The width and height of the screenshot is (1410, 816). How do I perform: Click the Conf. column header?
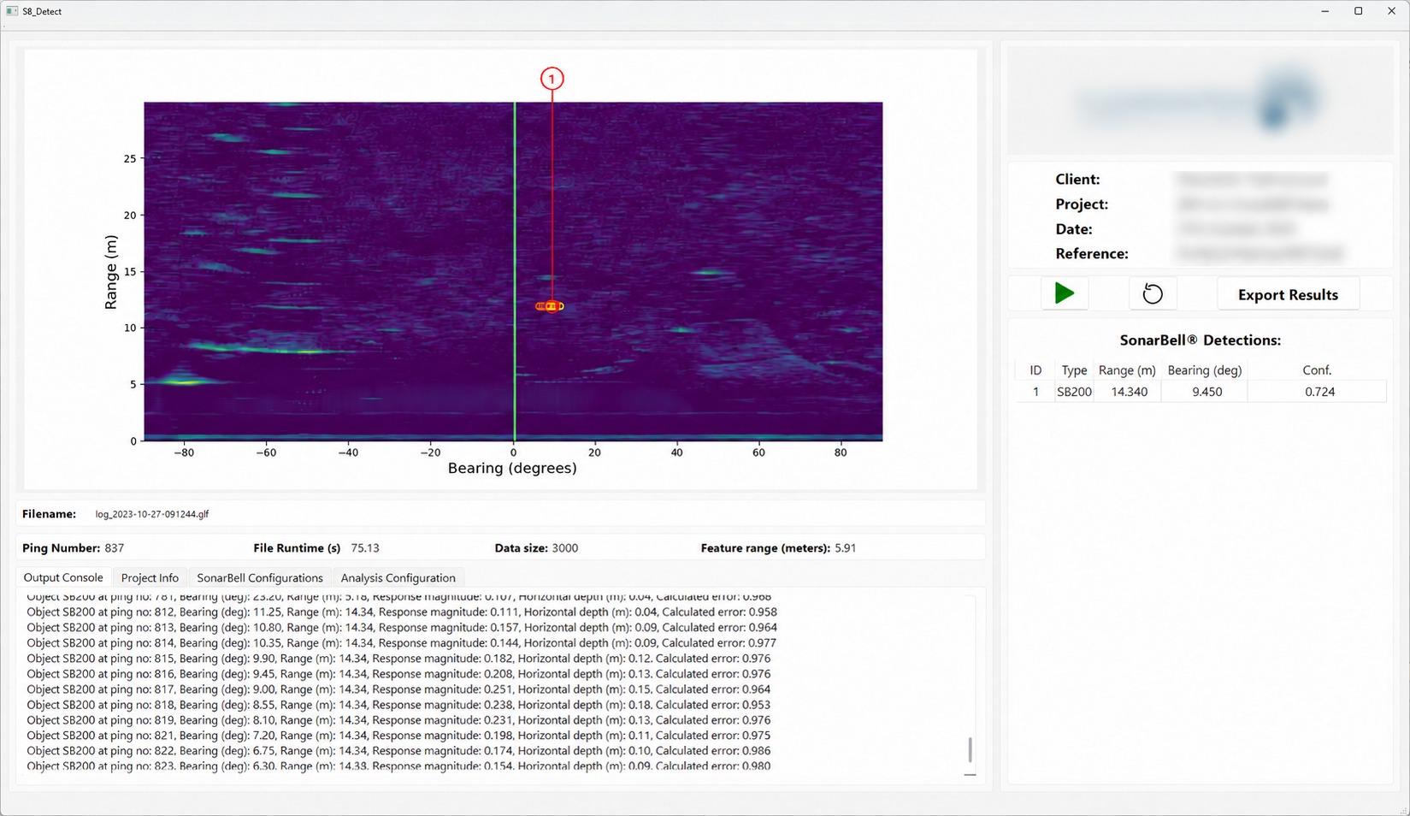coord(1317,370)
